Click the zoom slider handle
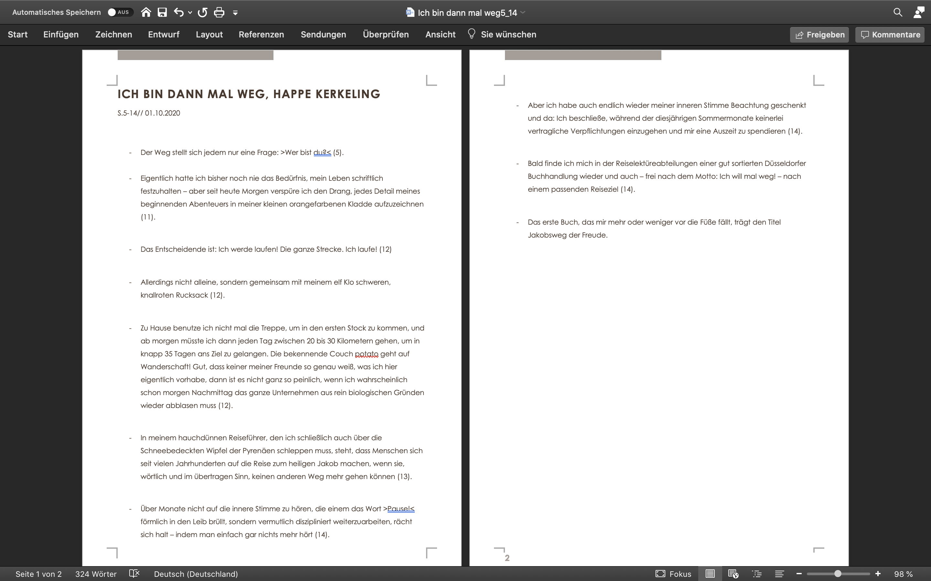 pos(838,574)
